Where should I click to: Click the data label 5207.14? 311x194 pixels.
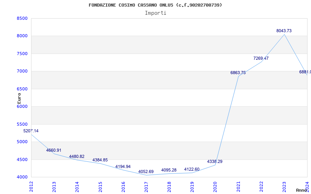tap(31, 131)
